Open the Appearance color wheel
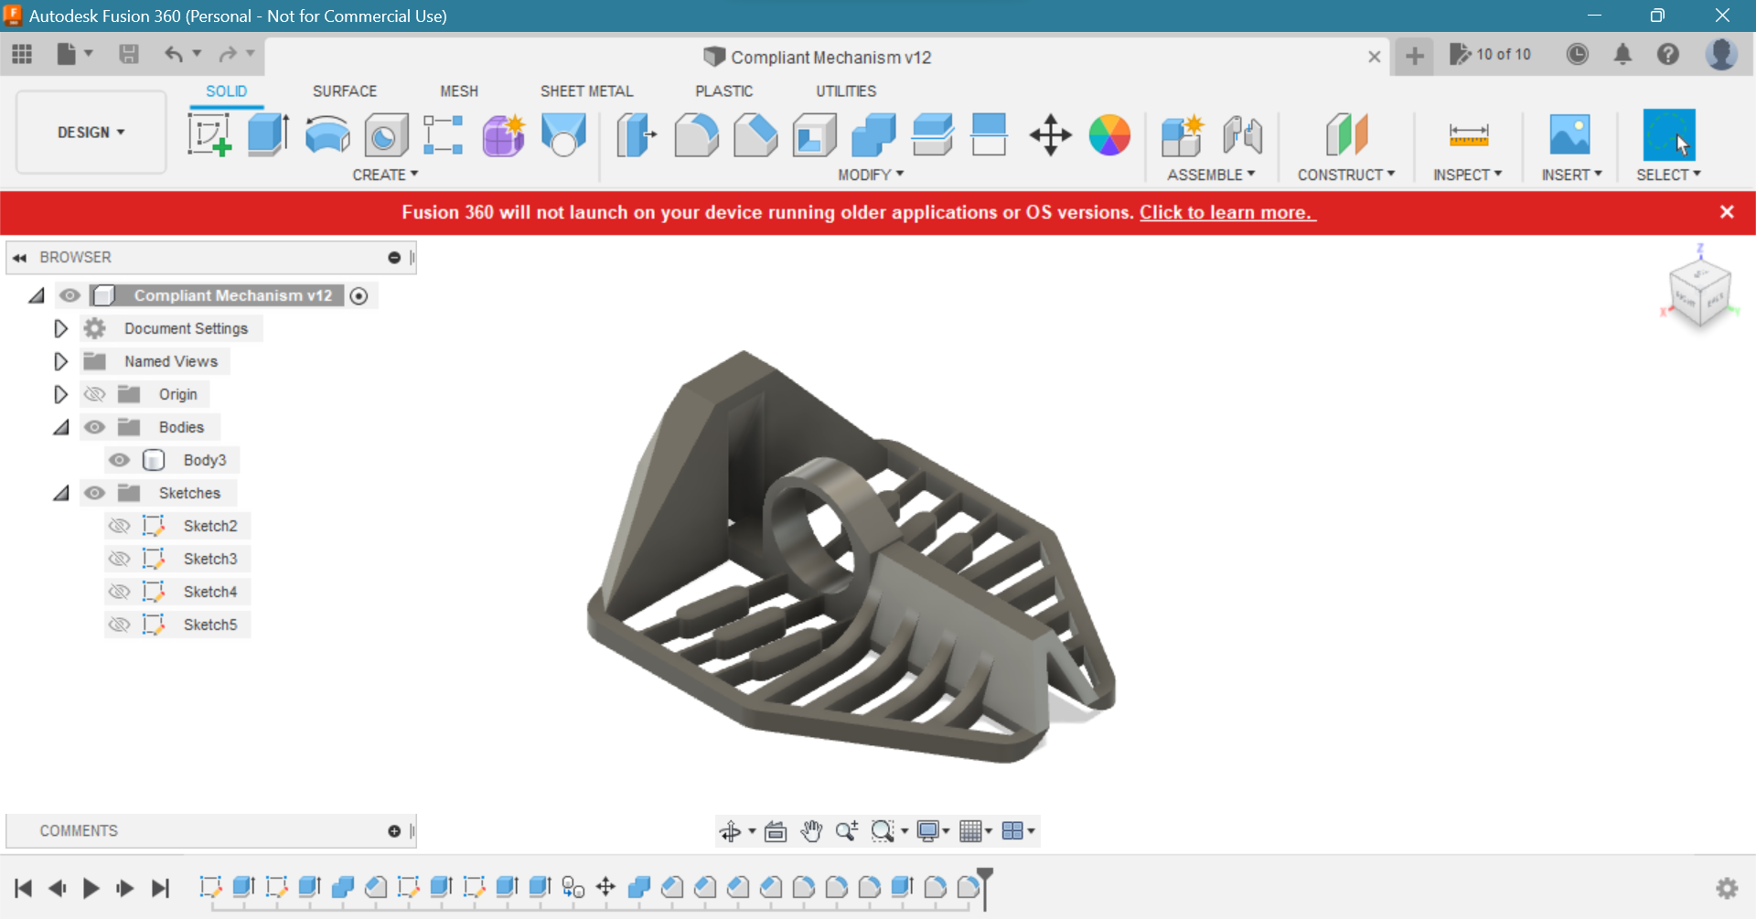This screenshot has height=919, width=1756. click(1109, 135)
